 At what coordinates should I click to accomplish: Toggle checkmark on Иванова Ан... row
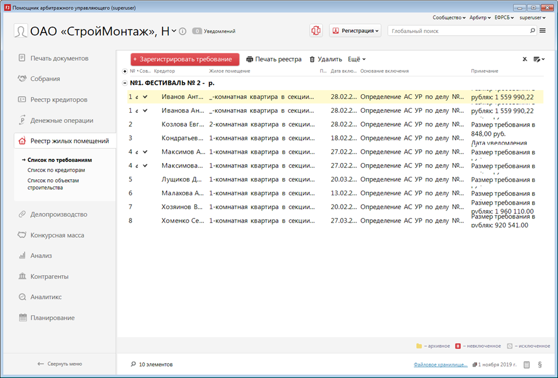coord(145,110)
